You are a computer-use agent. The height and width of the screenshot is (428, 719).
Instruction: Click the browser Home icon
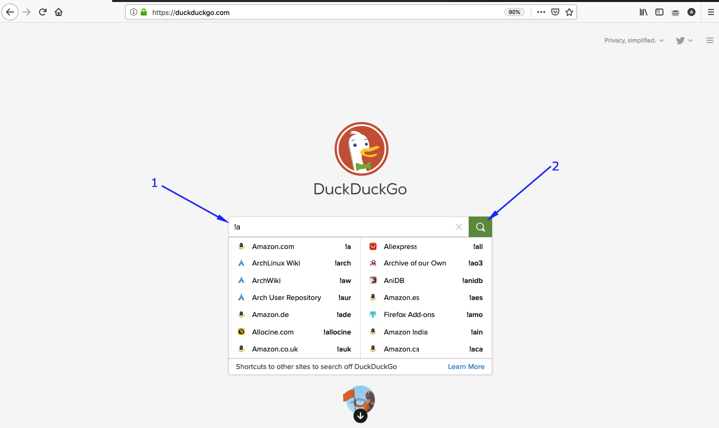[58, 11]
